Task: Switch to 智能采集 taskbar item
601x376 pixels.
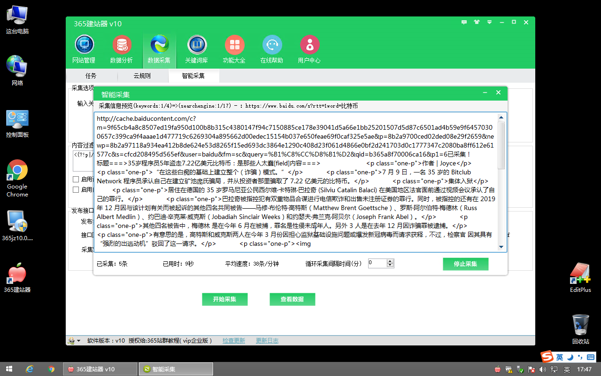Action: click(176, 369)
